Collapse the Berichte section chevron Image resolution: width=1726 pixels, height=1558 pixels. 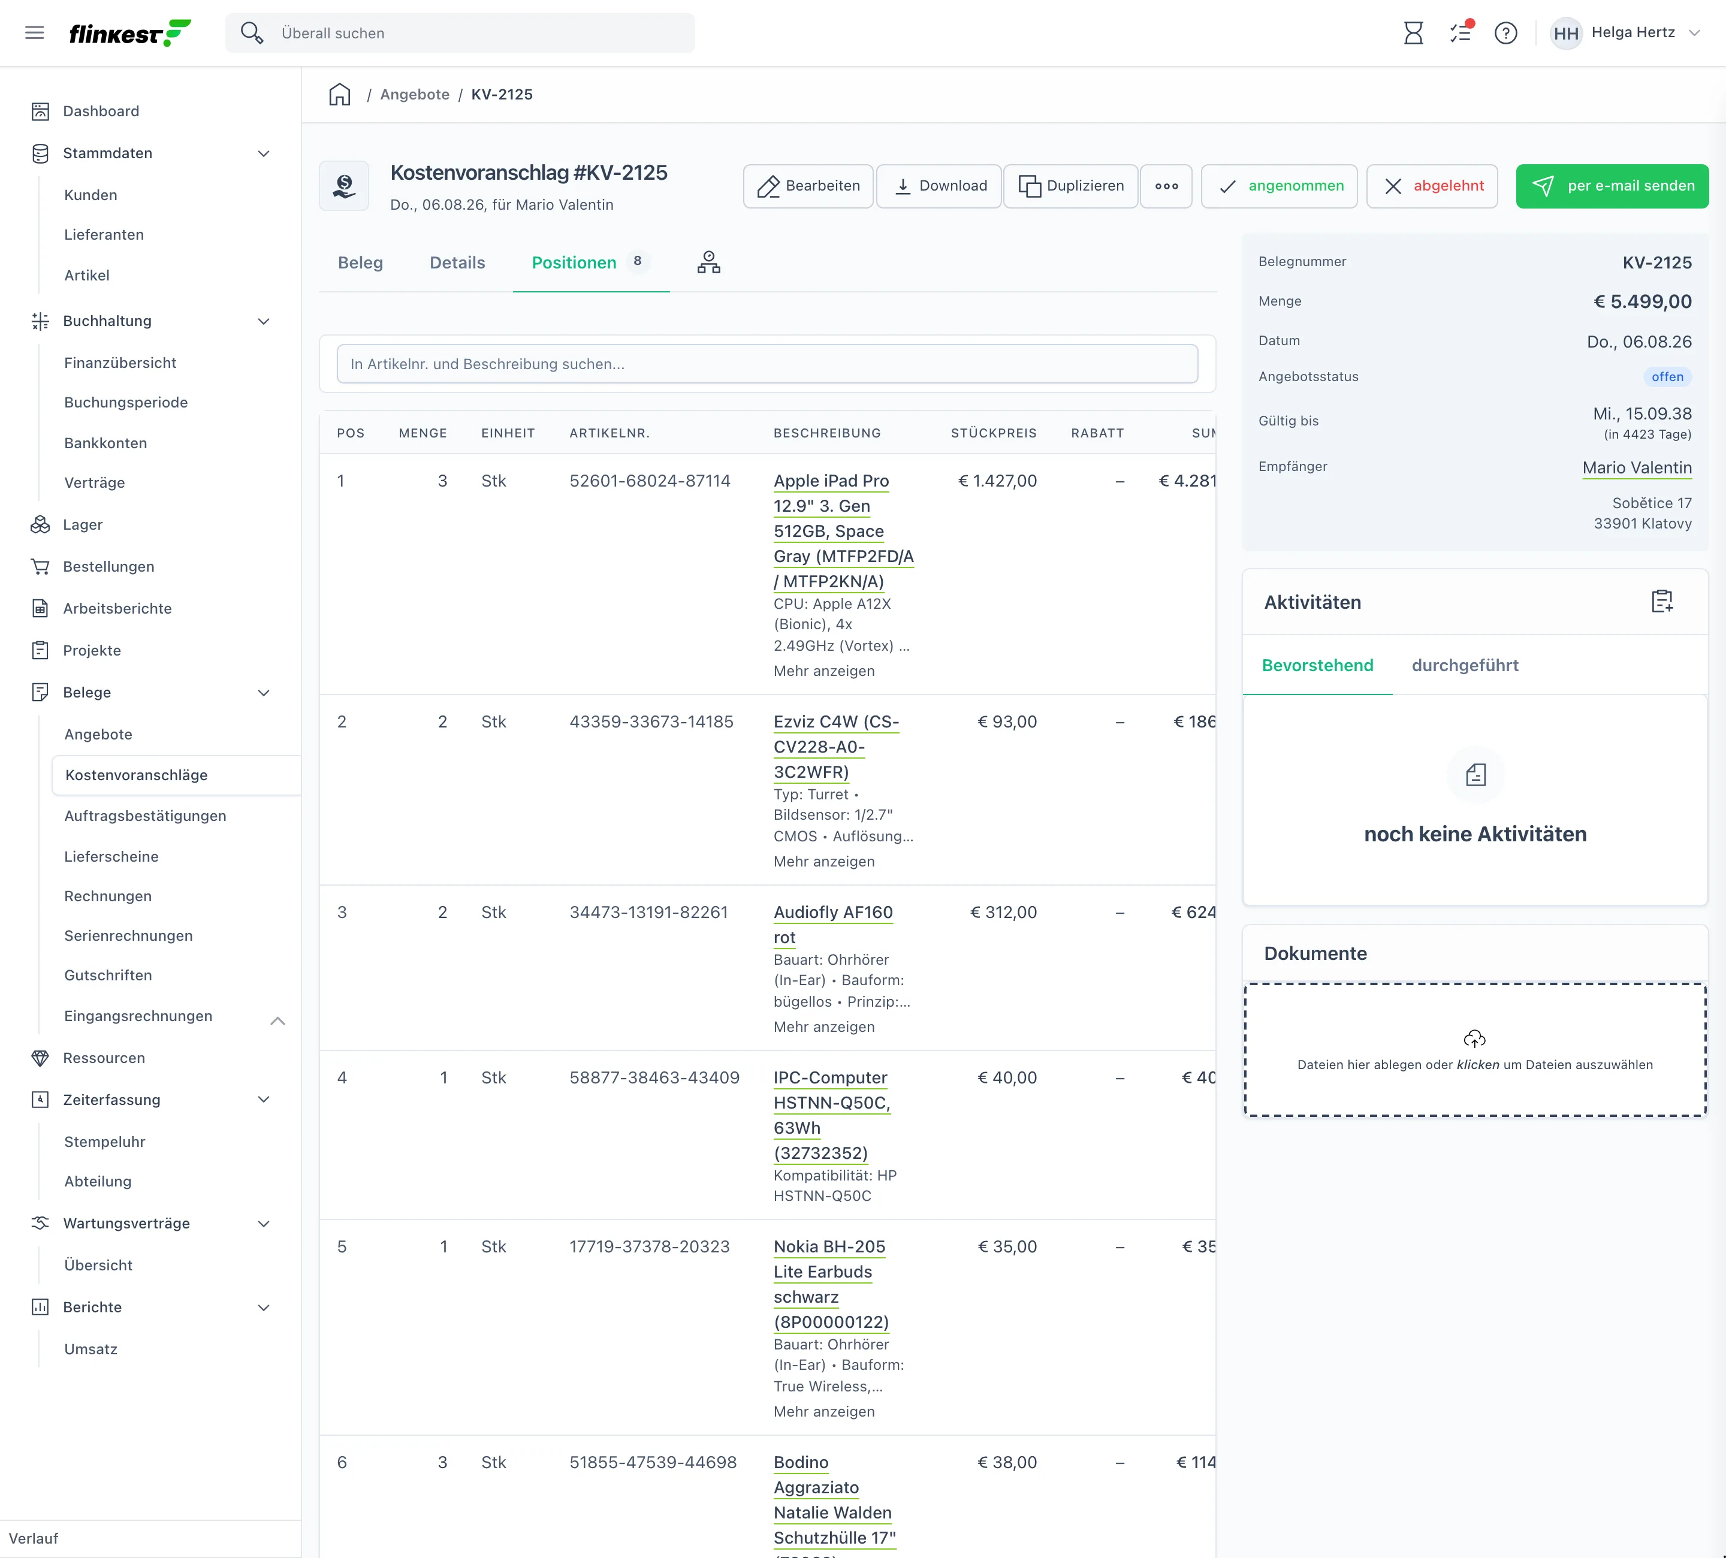[x=264, y=1307]
